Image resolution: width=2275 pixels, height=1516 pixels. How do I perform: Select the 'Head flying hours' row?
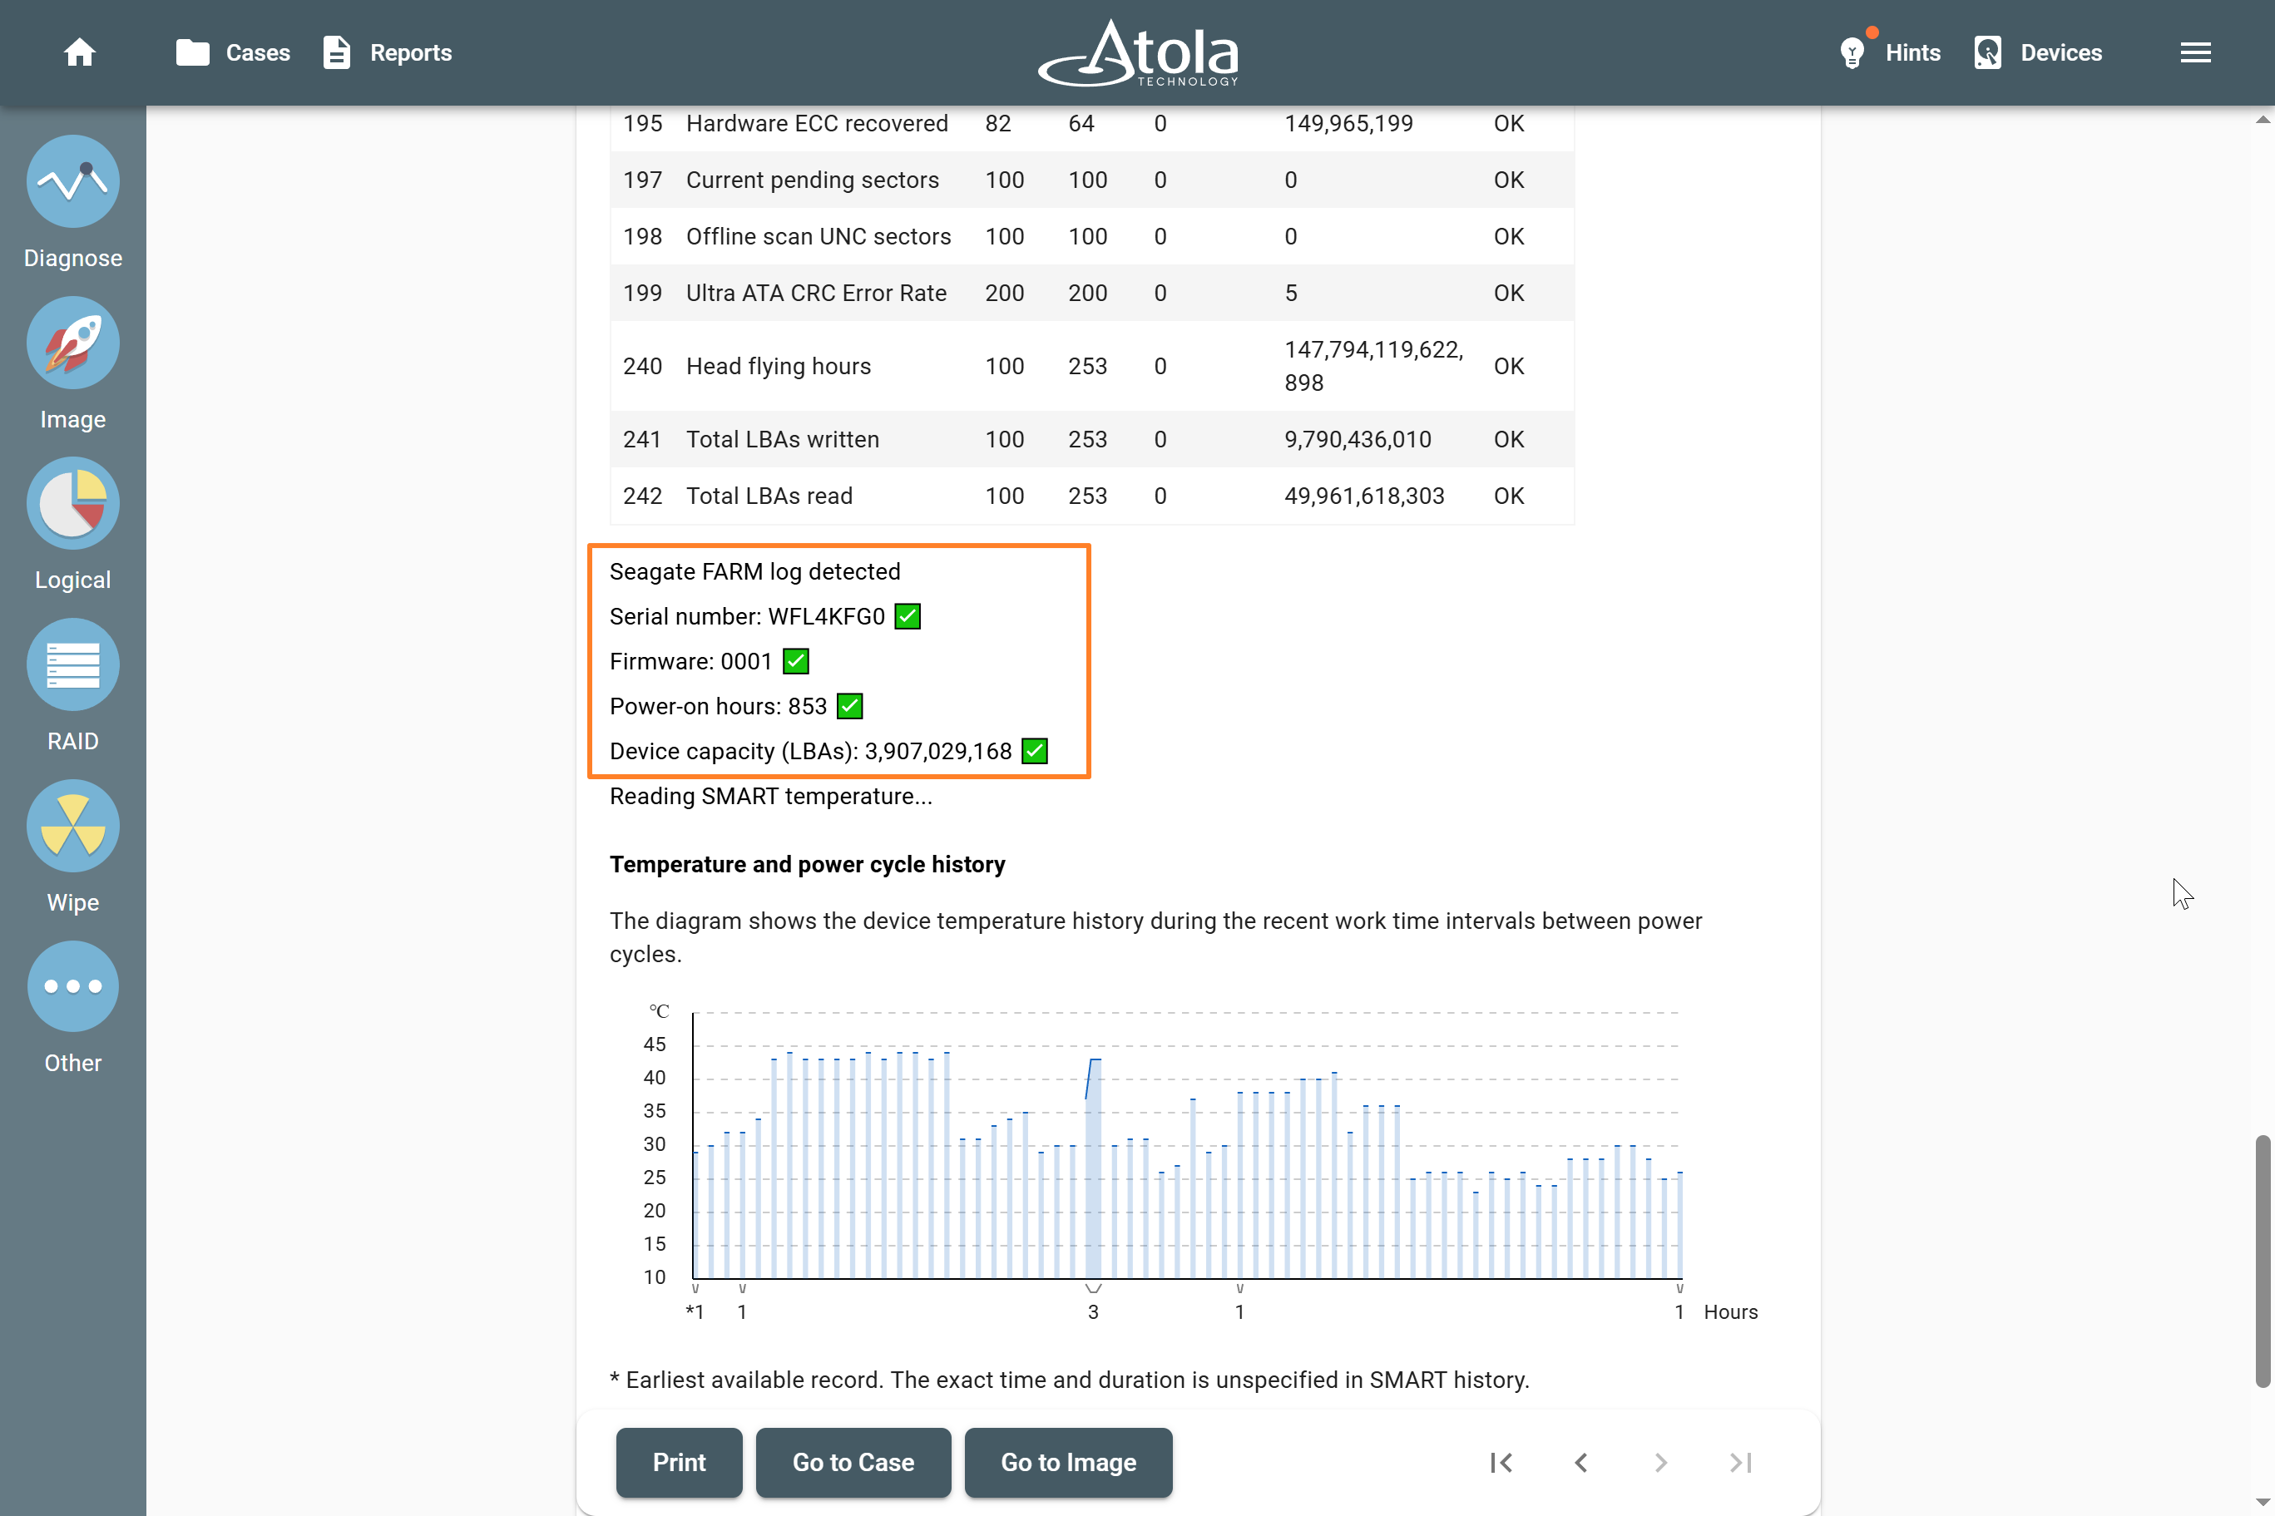click(x=1091, y=367)
